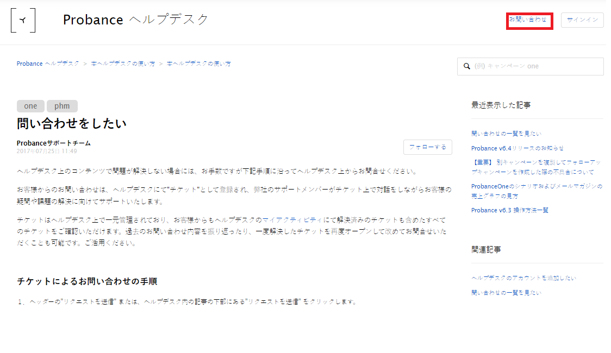Open the お問い合わせ link in header
The image size is (611, 353).
(x=528, y=20)
